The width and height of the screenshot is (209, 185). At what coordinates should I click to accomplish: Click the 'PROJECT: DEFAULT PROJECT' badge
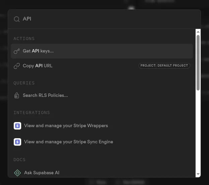tap(164, 66)
